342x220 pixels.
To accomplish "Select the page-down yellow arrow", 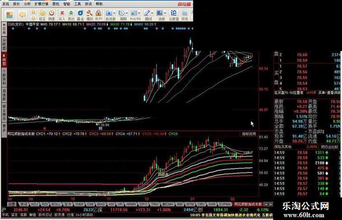I will [x=33, y=18].
